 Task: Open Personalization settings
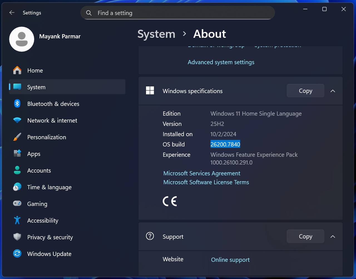(46, 137)
